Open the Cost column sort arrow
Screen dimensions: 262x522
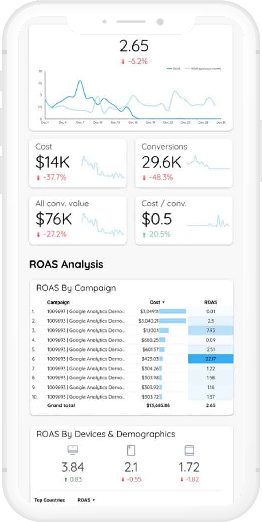click(x=164, y=302)
